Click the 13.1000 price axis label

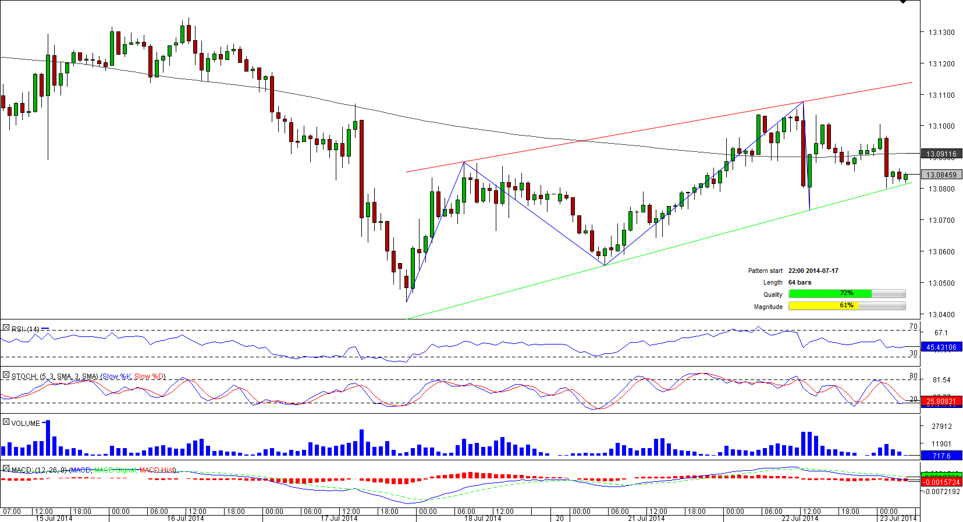941,126
